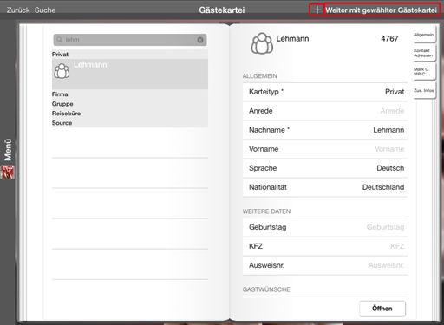Go back with Zurück
Screen dimensions: 444x325
click(x=18, y=10)
